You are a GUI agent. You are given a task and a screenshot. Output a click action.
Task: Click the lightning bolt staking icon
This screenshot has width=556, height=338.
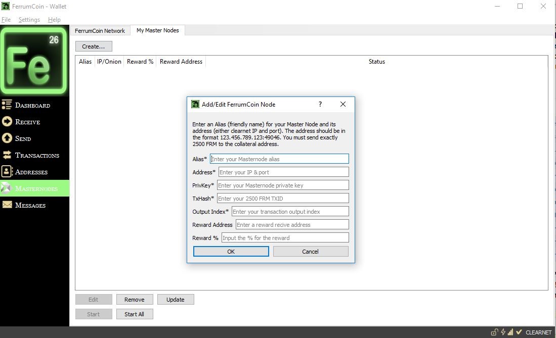point(503,332)
